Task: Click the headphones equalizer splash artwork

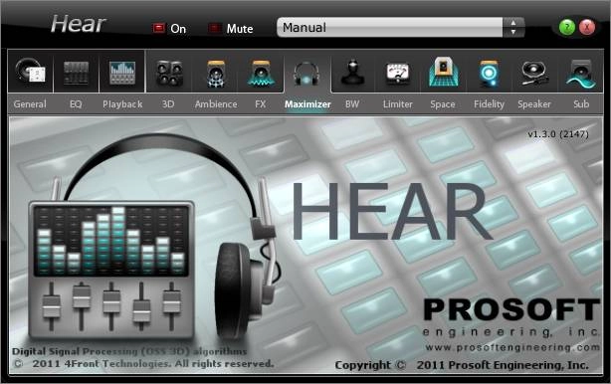Action: (154, 238)
